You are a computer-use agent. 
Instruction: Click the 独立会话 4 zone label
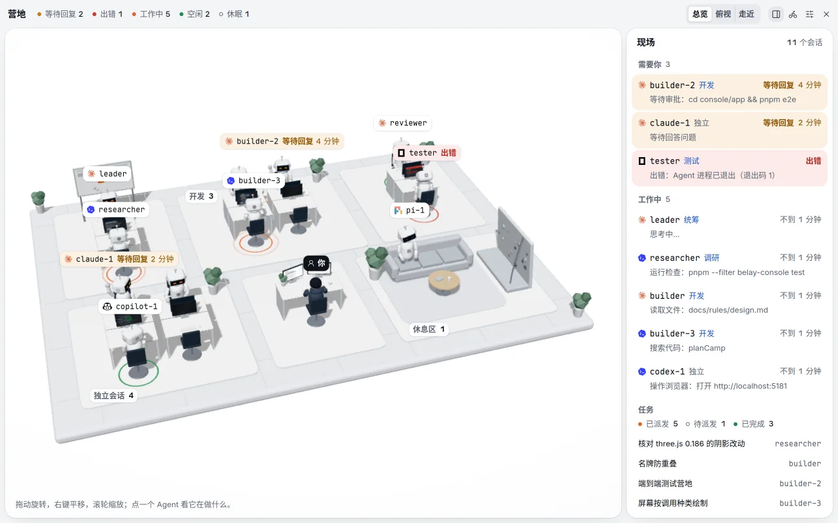pos(113,395)
